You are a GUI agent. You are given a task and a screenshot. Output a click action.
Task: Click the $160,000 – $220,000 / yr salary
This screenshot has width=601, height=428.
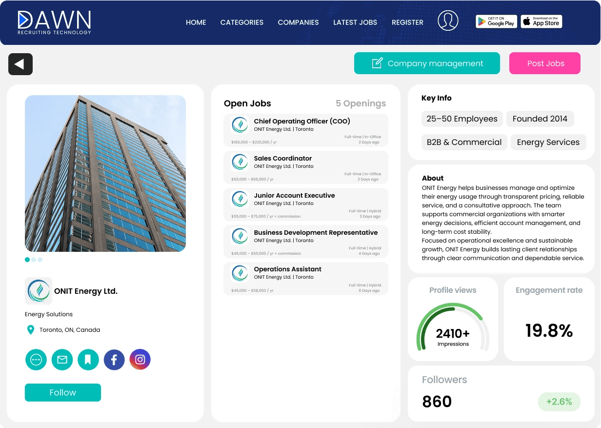(x=255, y=143)
